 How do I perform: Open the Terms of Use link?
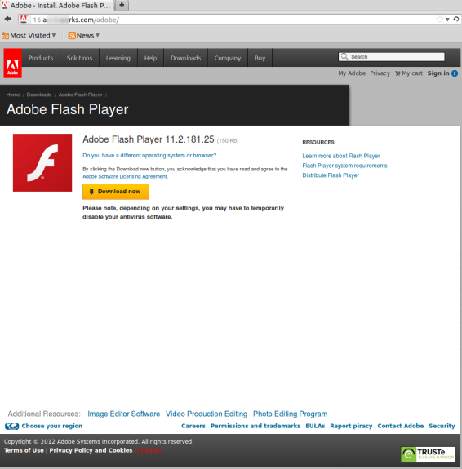pyautogui.click(x=24, y=450)
